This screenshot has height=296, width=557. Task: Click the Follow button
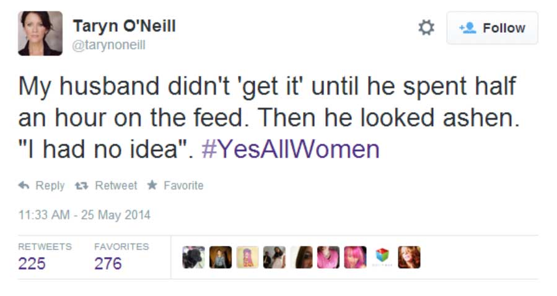click(x=492, y=28)
